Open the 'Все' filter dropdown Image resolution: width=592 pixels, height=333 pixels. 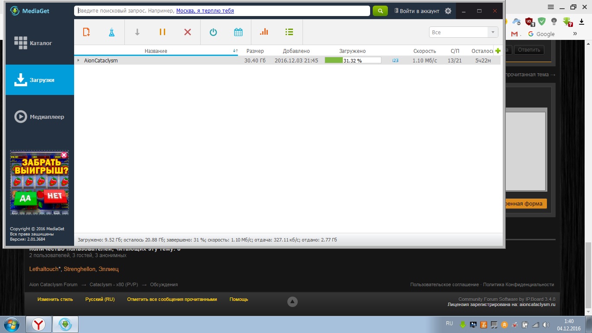click(463, 32)
